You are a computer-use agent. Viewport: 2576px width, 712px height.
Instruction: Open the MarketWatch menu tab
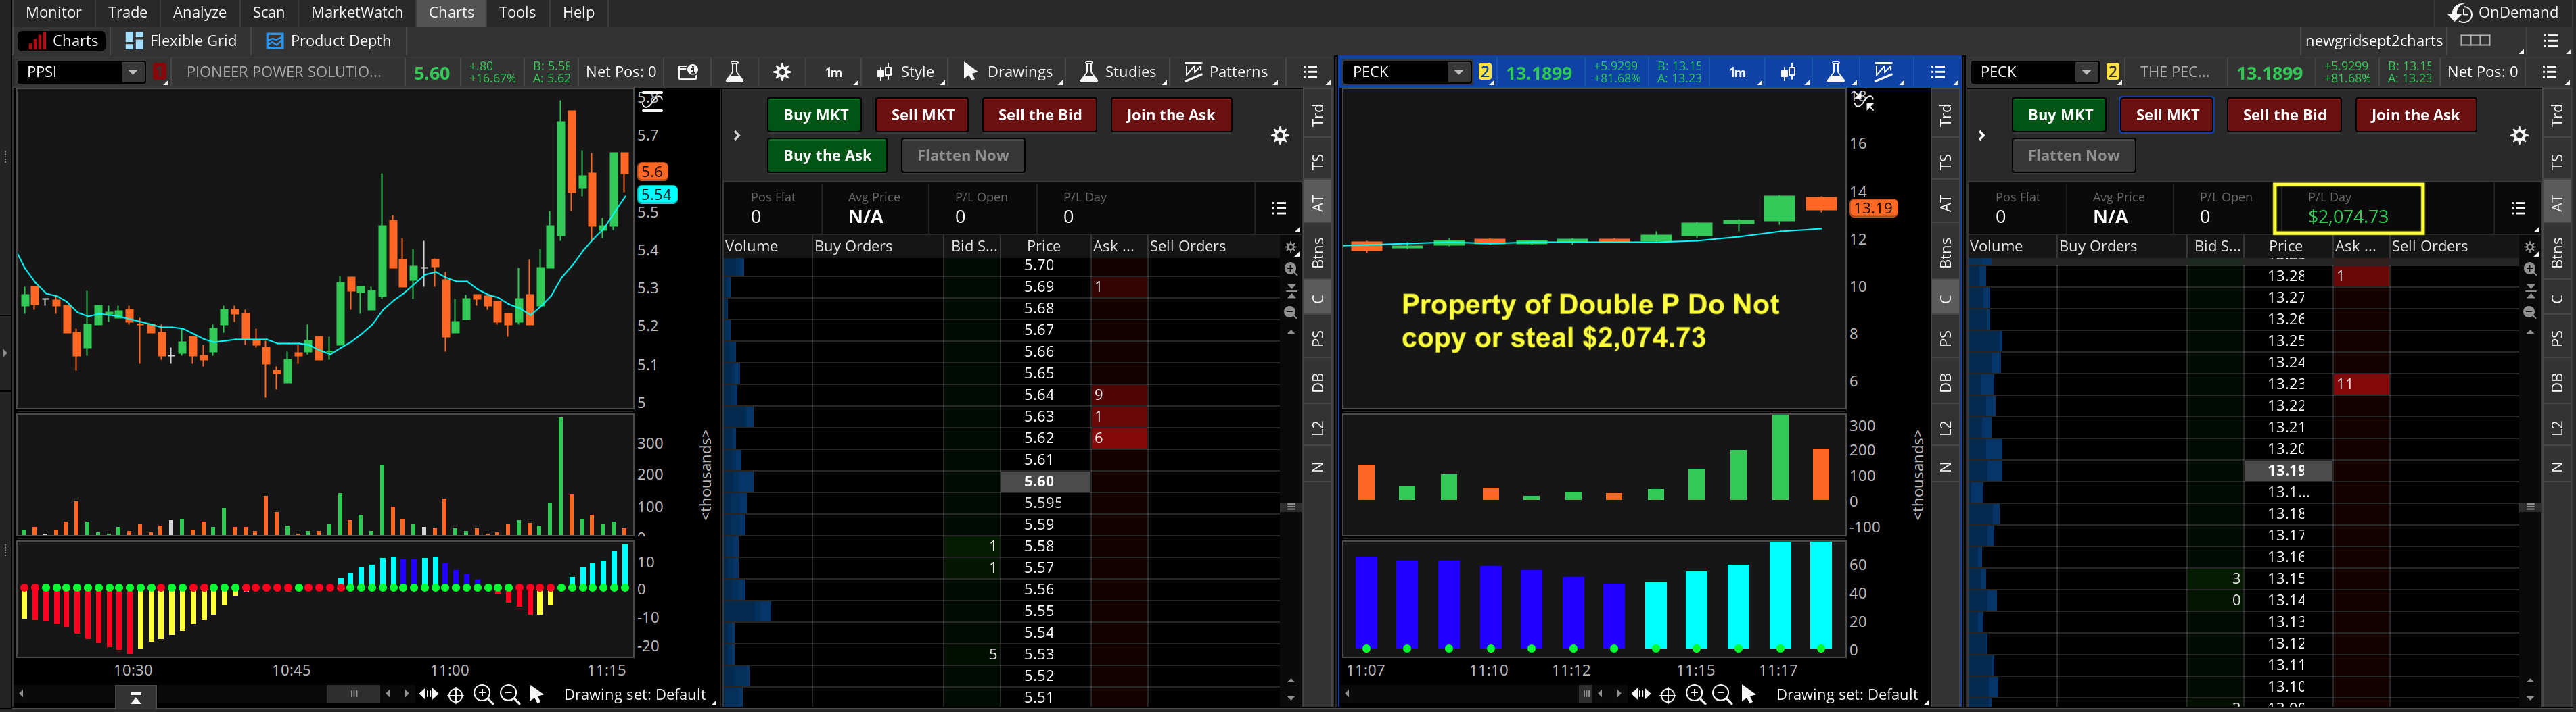pyautogui.click(x=356, y=13)
